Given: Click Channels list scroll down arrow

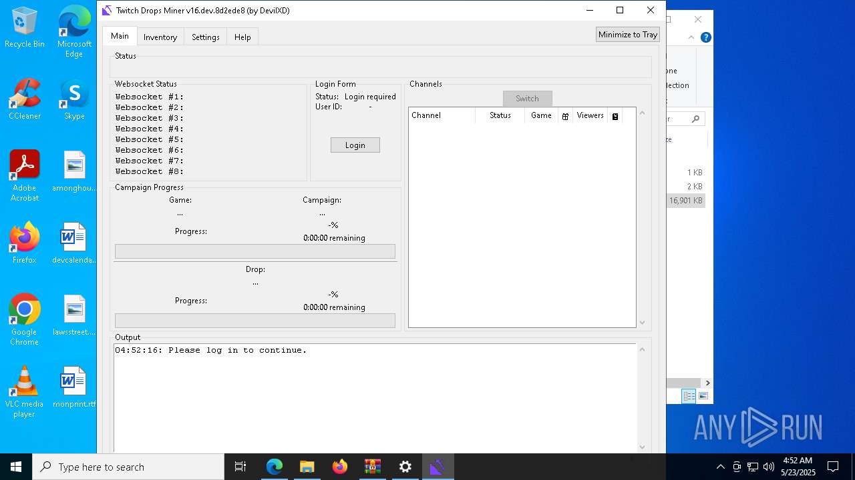Looking at the screenshot, I should point(643,323).
